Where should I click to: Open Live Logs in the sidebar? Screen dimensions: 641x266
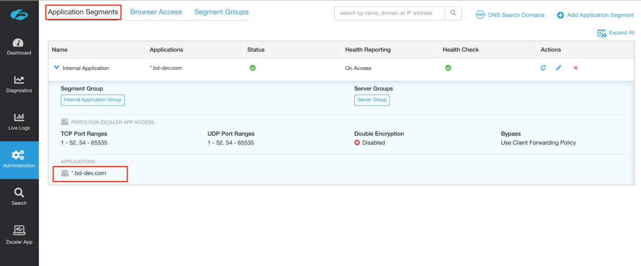19,122
